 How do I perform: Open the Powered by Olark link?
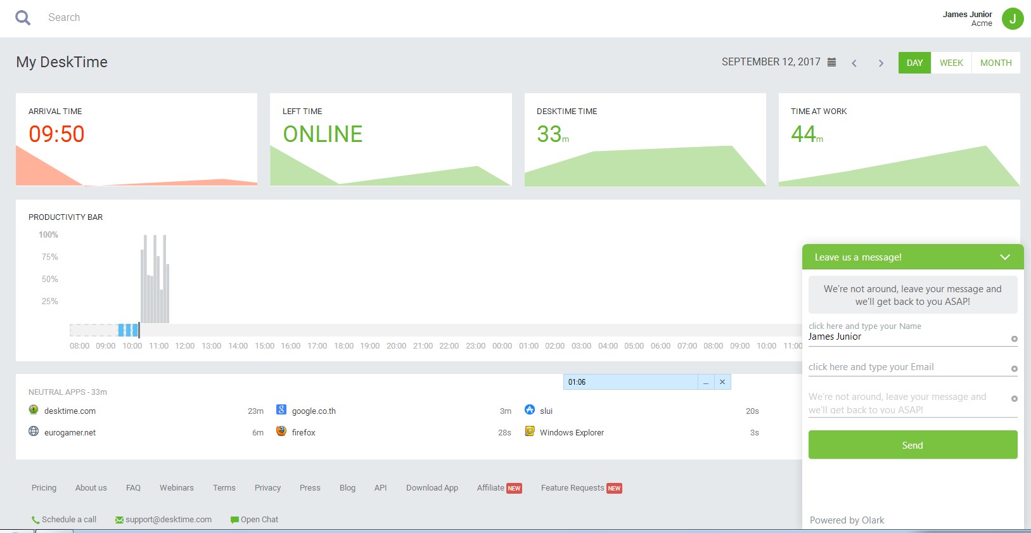[x=847, y=520]
